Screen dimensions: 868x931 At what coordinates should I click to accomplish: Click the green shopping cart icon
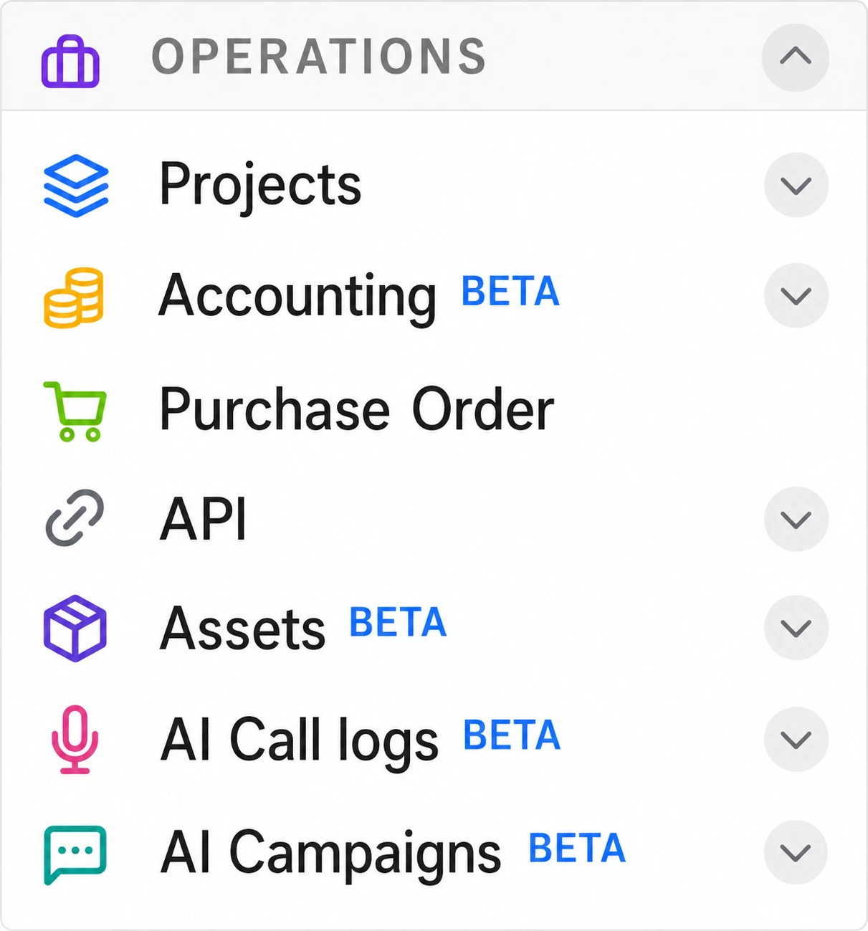(x=76, y=411)
